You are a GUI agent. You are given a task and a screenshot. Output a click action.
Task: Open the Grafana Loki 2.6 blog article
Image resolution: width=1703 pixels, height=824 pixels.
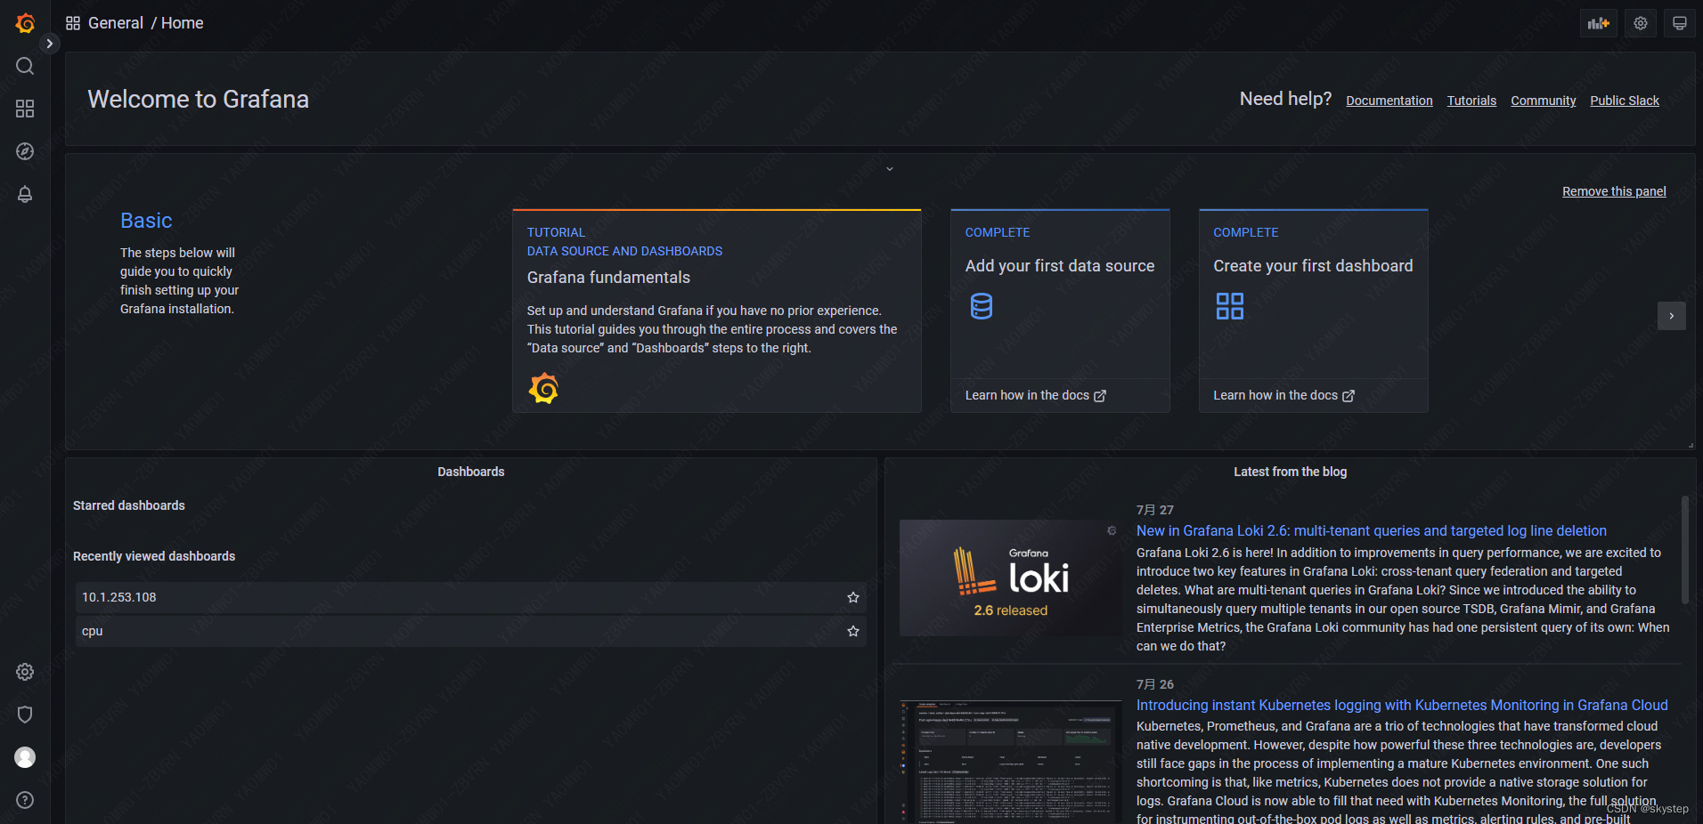1371,530
